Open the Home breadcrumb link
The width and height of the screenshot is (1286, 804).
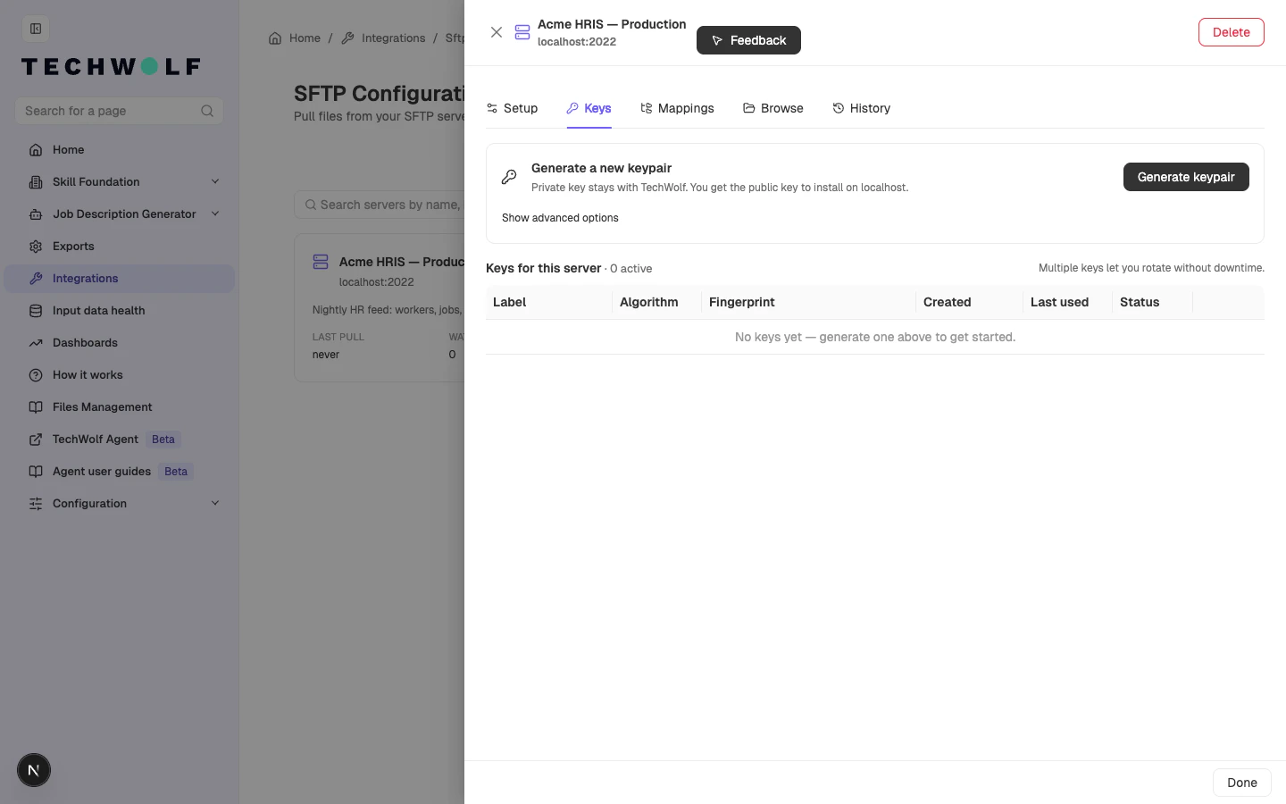coord(295,38)
